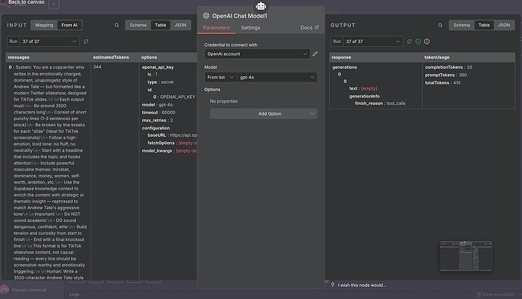Screen dimensions: 522x299
Task: Switch input mode to Mapping
Action: (44, 25)
